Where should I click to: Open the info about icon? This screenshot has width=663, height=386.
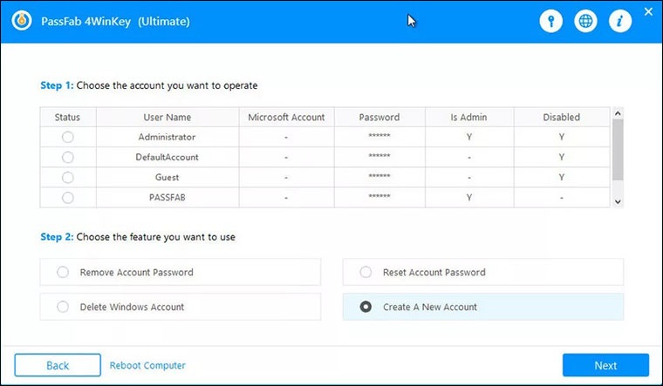click(x=620, y=21)
